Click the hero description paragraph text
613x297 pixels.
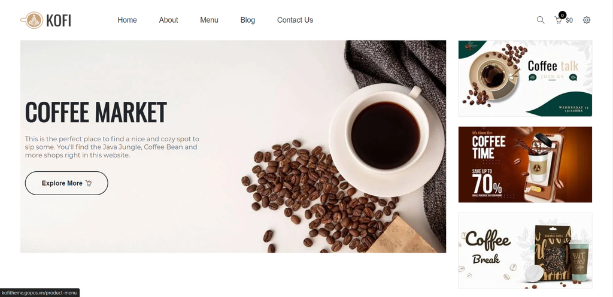tap(112, 147)
